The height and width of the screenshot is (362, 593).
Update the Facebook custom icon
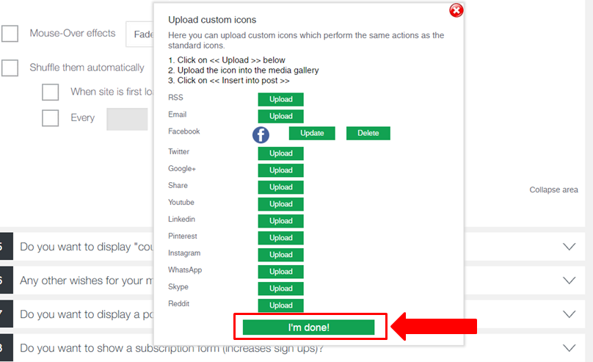(312, 133)
